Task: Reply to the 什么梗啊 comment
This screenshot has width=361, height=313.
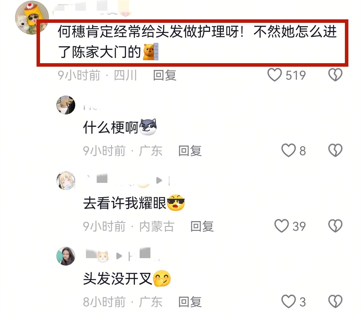Action: point(190,151)
